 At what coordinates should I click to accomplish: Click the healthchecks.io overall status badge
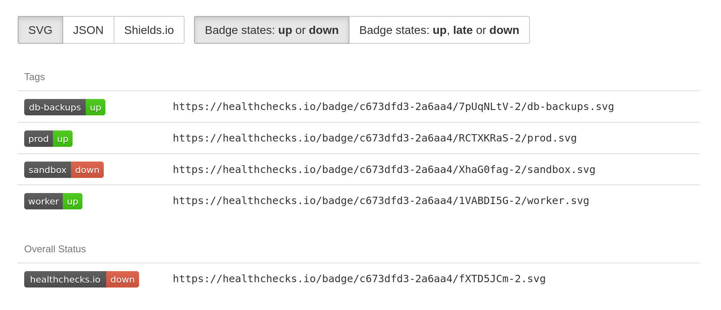tap(81, 279)
